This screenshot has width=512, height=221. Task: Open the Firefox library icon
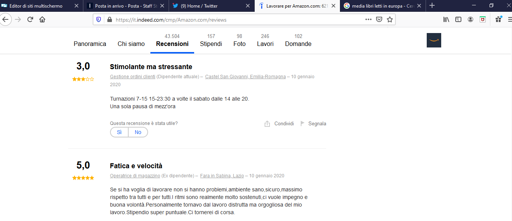pos(446,19)
